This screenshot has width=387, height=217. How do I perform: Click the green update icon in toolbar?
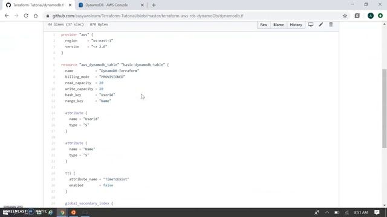[x=380, y=16]
